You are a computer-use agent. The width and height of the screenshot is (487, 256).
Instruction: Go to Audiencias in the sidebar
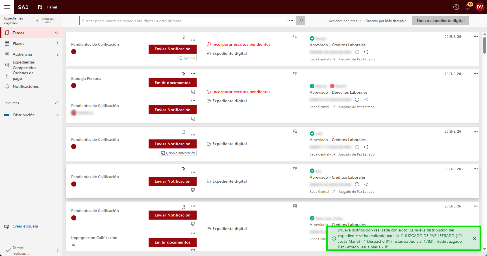[x=23, y=54]
